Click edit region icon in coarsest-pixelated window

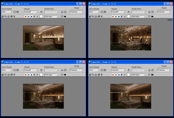pyautogui.click(x=102, y=12)
